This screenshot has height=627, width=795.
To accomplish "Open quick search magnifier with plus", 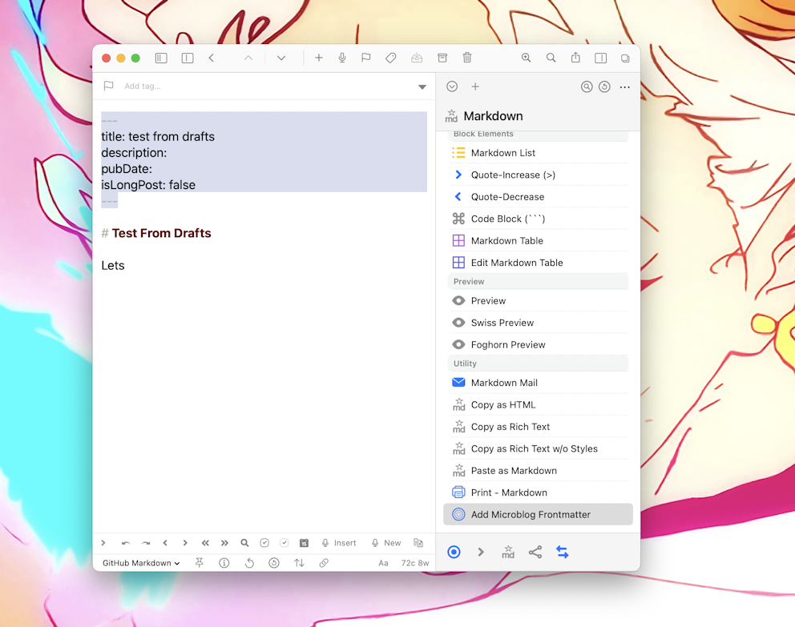I will coord(527,58).
